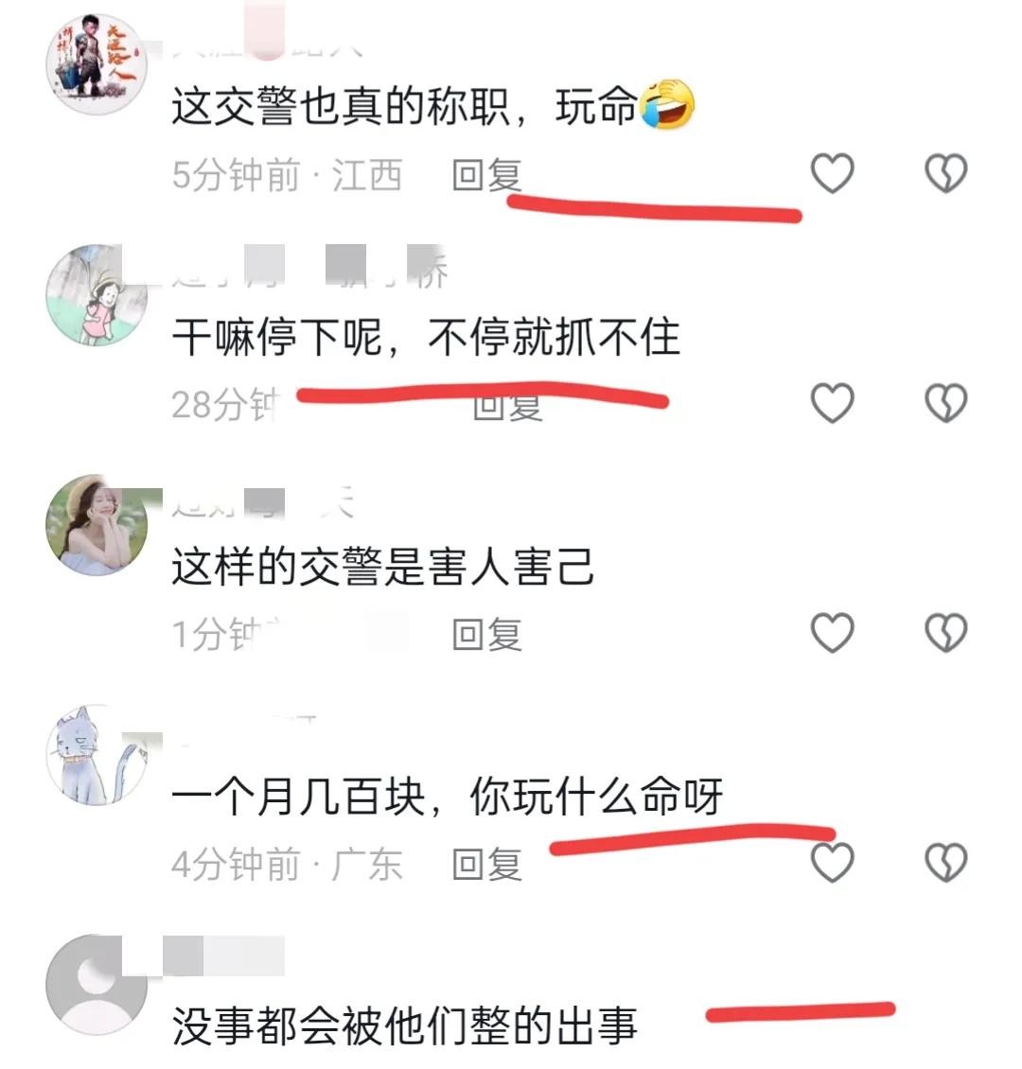Like the 害人害己 comment
Image resolution: width=1022 pixels, height=1069 pixels.
(832, 632)
